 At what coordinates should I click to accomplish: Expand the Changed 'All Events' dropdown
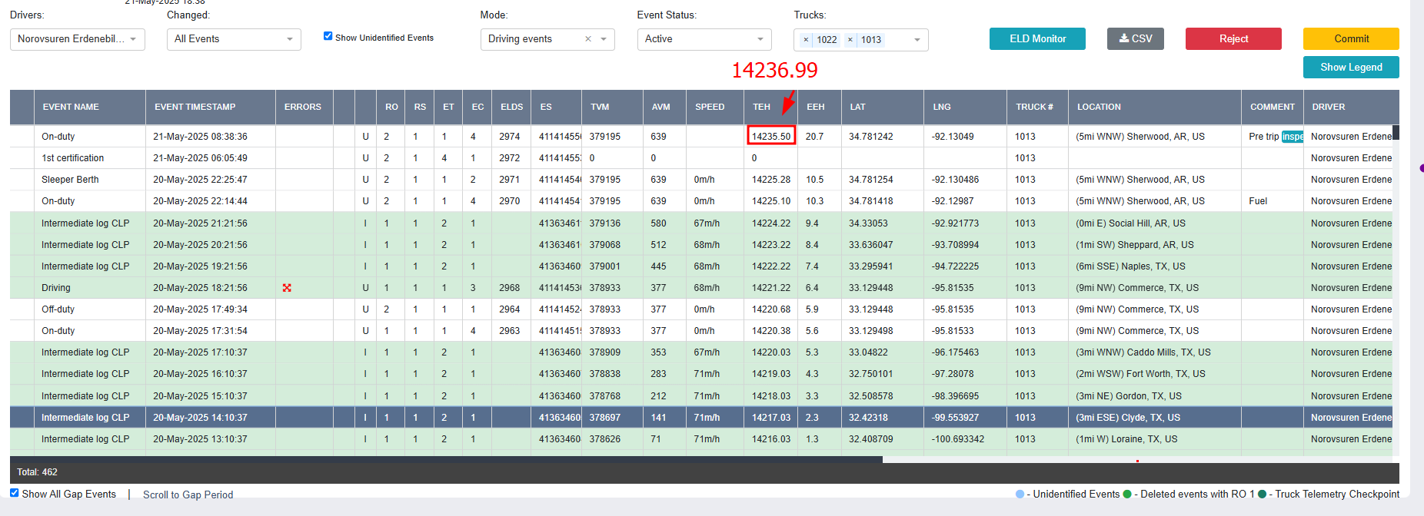click(233, 39)
